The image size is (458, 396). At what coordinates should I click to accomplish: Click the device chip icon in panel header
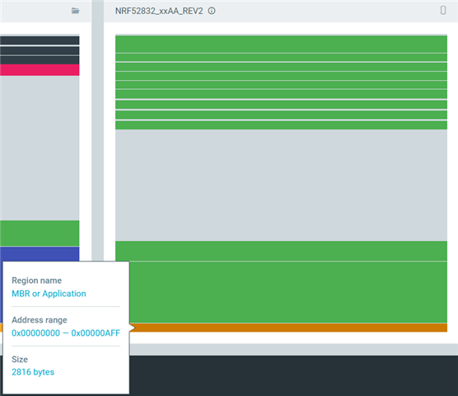click(x=443, y=10)
